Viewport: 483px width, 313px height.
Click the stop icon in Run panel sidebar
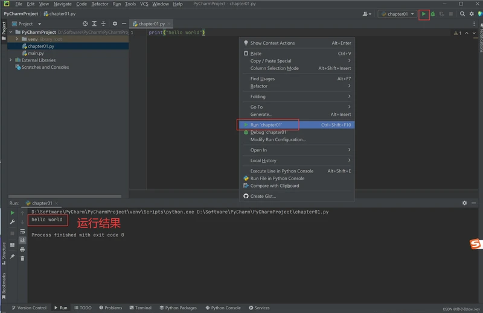[12, 233]
